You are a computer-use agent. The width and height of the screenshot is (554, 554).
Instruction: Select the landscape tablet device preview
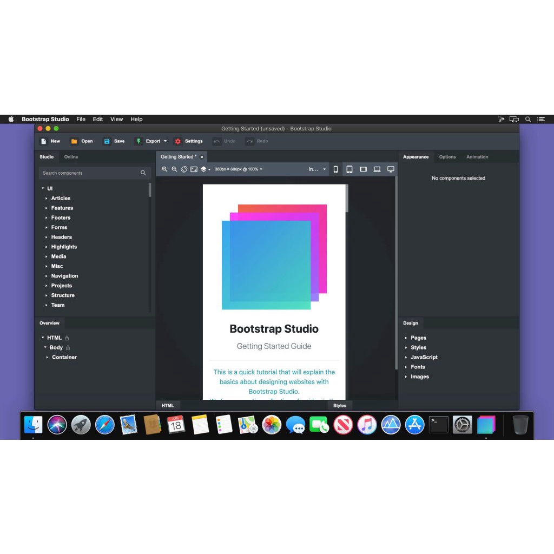(x=363, y=169)
